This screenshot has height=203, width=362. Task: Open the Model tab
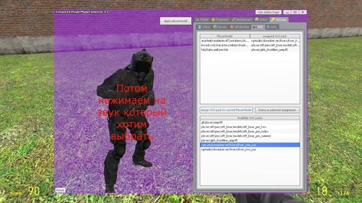tap(202, 20)
